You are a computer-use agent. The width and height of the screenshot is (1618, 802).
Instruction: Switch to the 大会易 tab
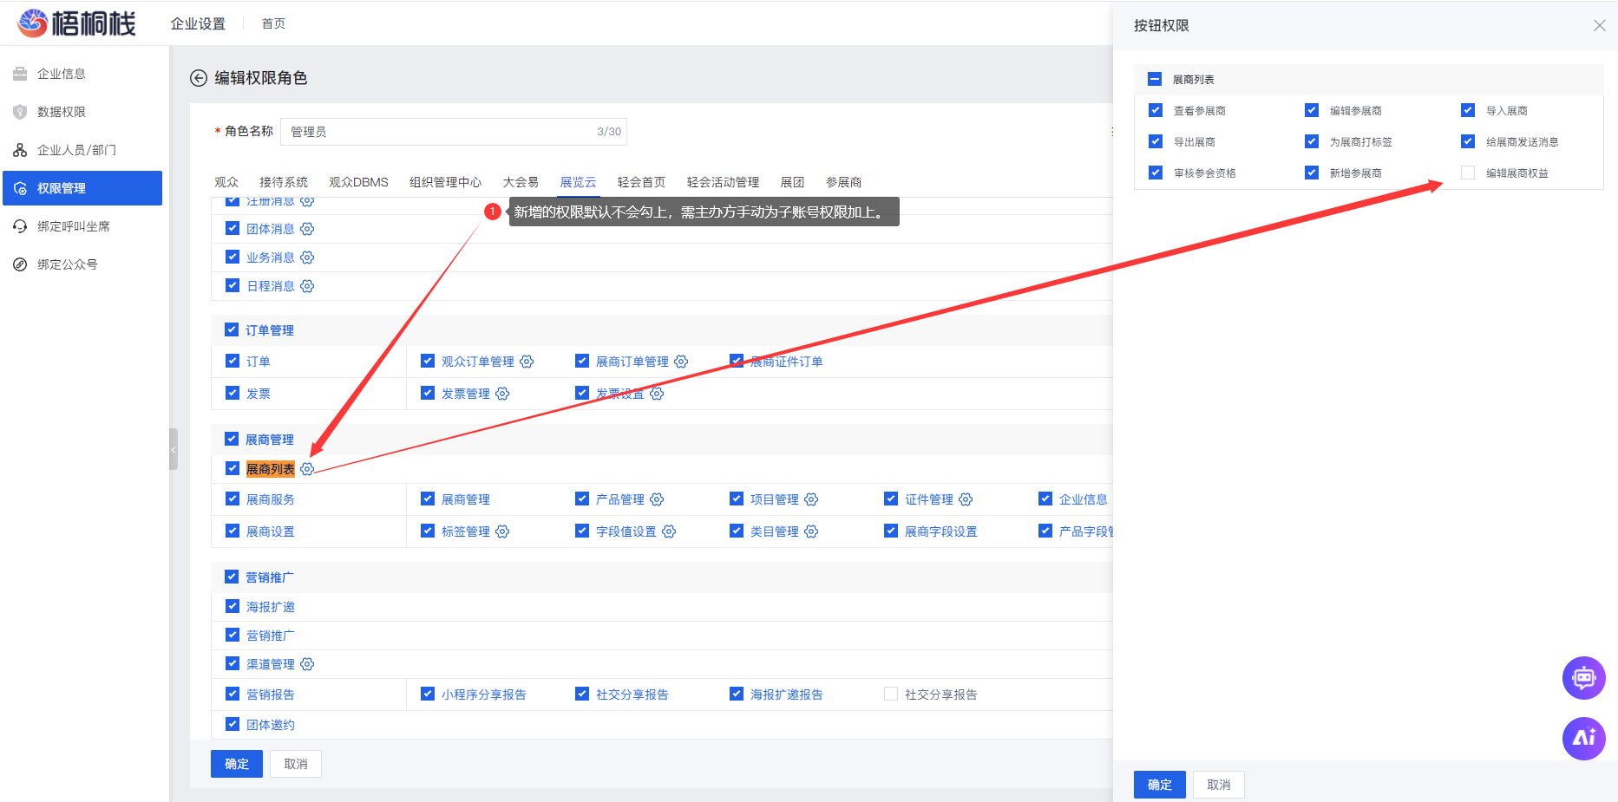tap(521, 182)
